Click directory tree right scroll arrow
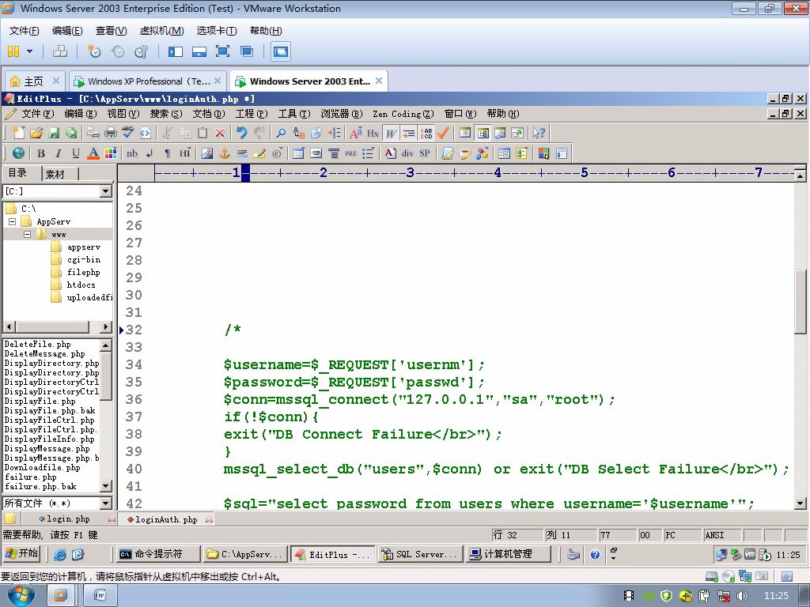This screenshot has height=607, width=810. pyautogui.click(x=105, y=326)
